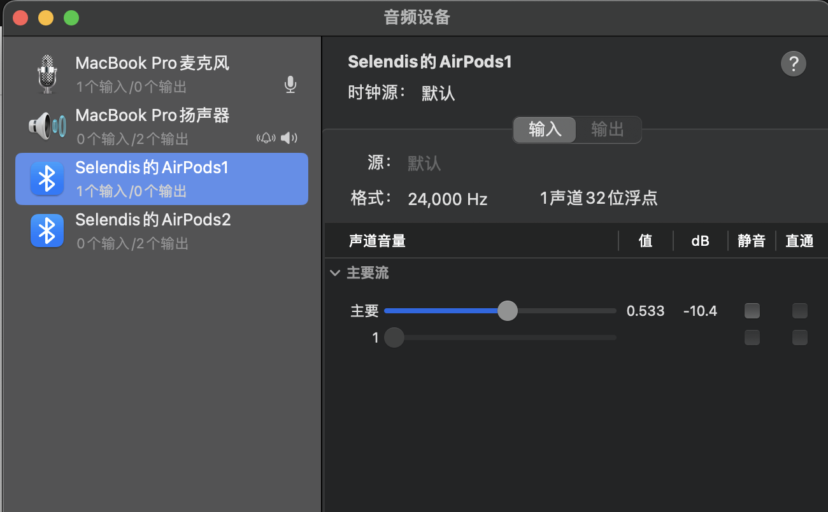
Task: Click the Bluetooth icon for AirPods2
Action: [46, 231]
